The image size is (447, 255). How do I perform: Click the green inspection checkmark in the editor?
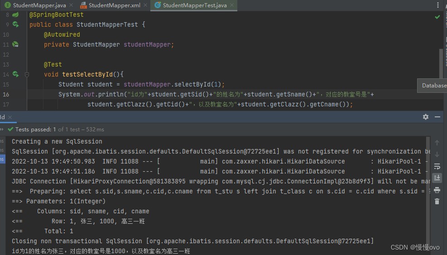(x=437, y=17)
